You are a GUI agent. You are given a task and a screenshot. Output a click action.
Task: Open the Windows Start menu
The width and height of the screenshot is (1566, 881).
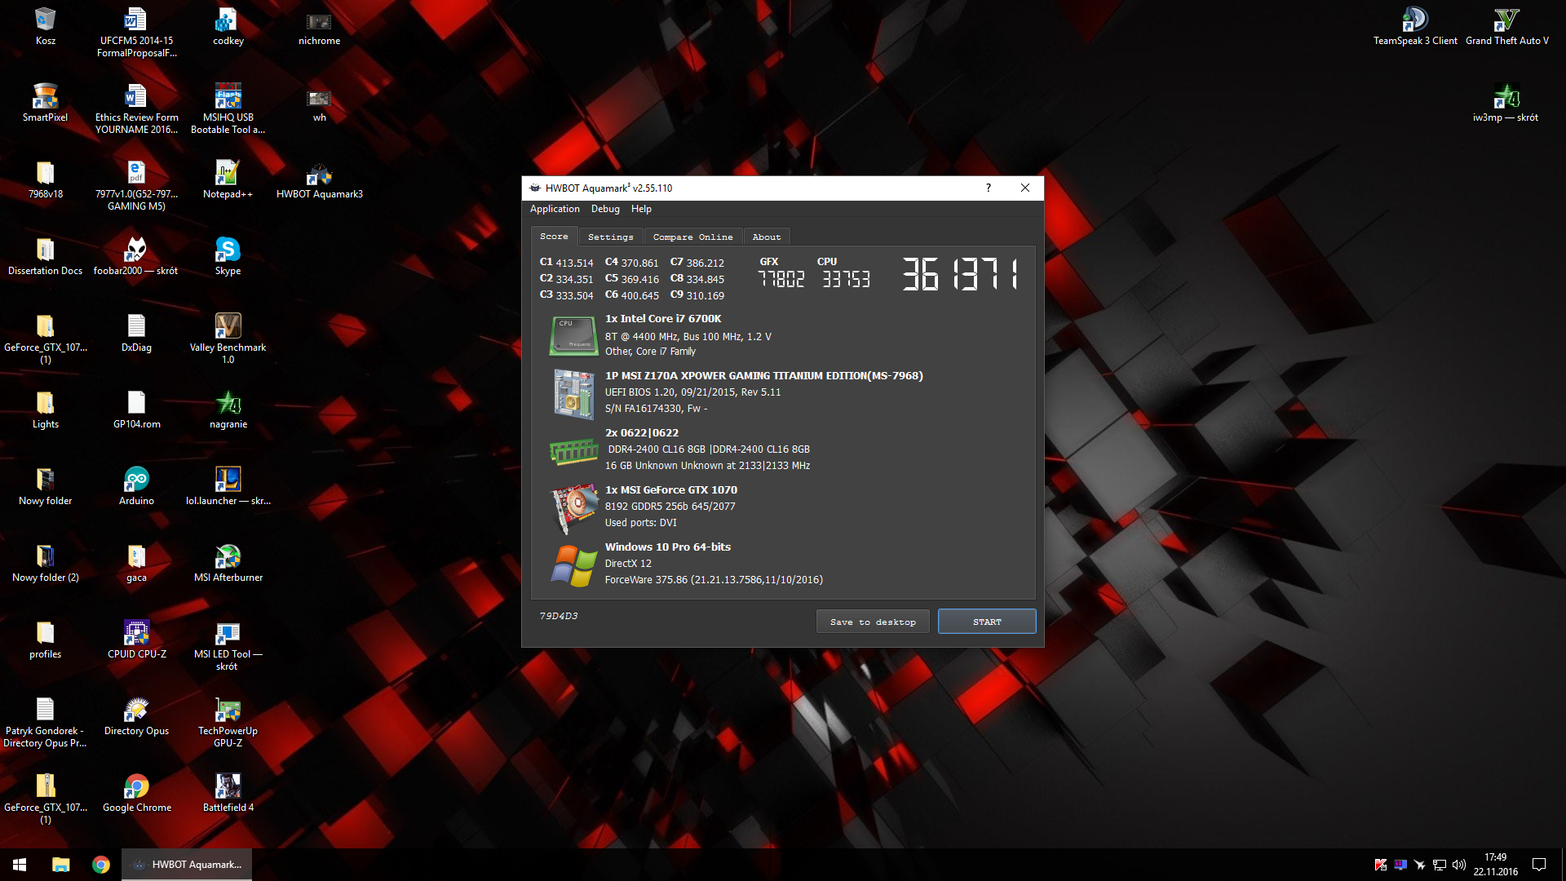click(x=20, y=865)
